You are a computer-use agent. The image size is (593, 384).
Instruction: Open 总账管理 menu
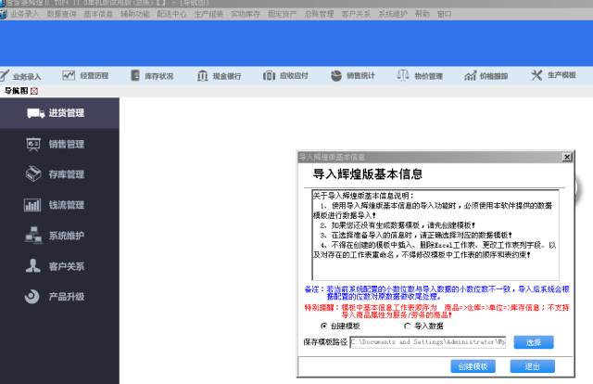[319, 14]
